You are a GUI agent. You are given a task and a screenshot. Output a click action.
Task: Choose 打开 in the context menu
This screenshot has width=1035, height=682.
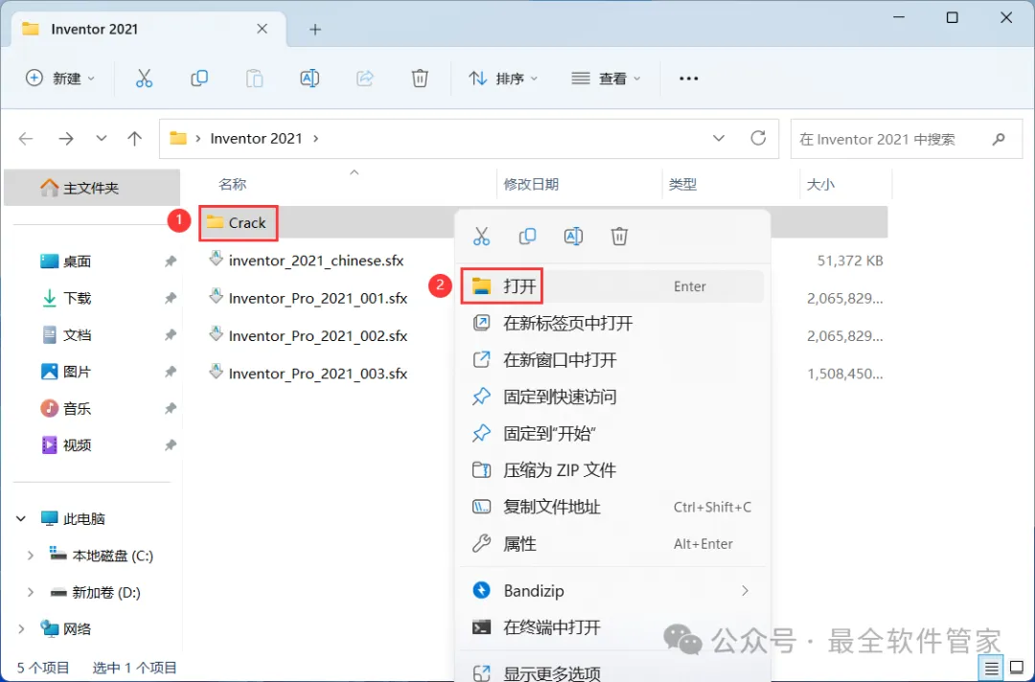pos(611,286)
